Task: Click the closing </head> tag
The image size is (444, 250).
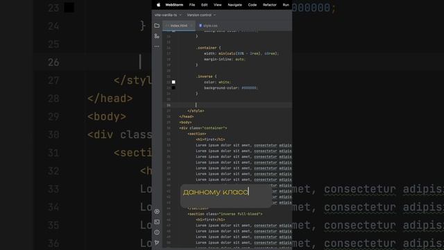Action: [187, 117]
